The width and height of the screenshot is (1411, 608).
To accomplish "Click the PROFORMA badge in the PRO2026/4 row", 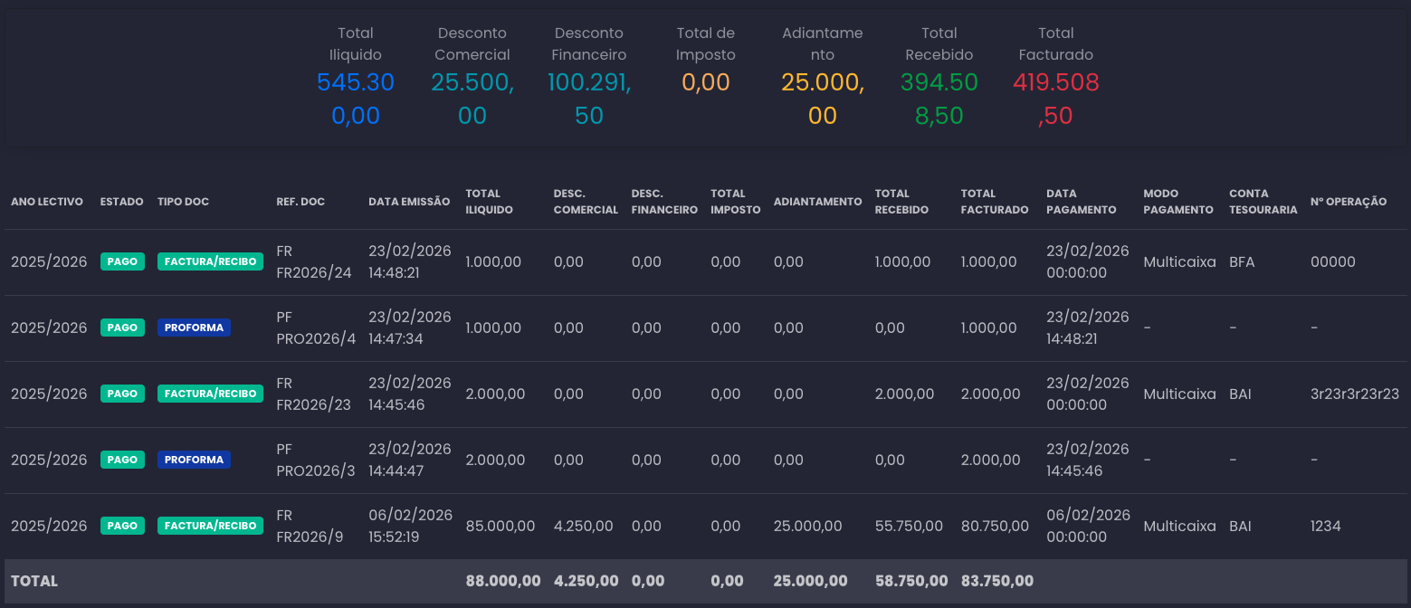I will pyautogui.click(x=194, y=328).
